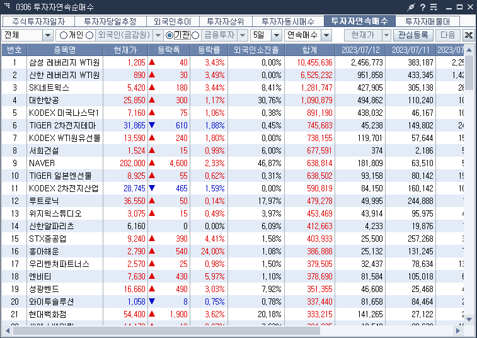Select the 대한항공 stock name
The height and width of the screenshot is (338, 477).
pos(44,100)
